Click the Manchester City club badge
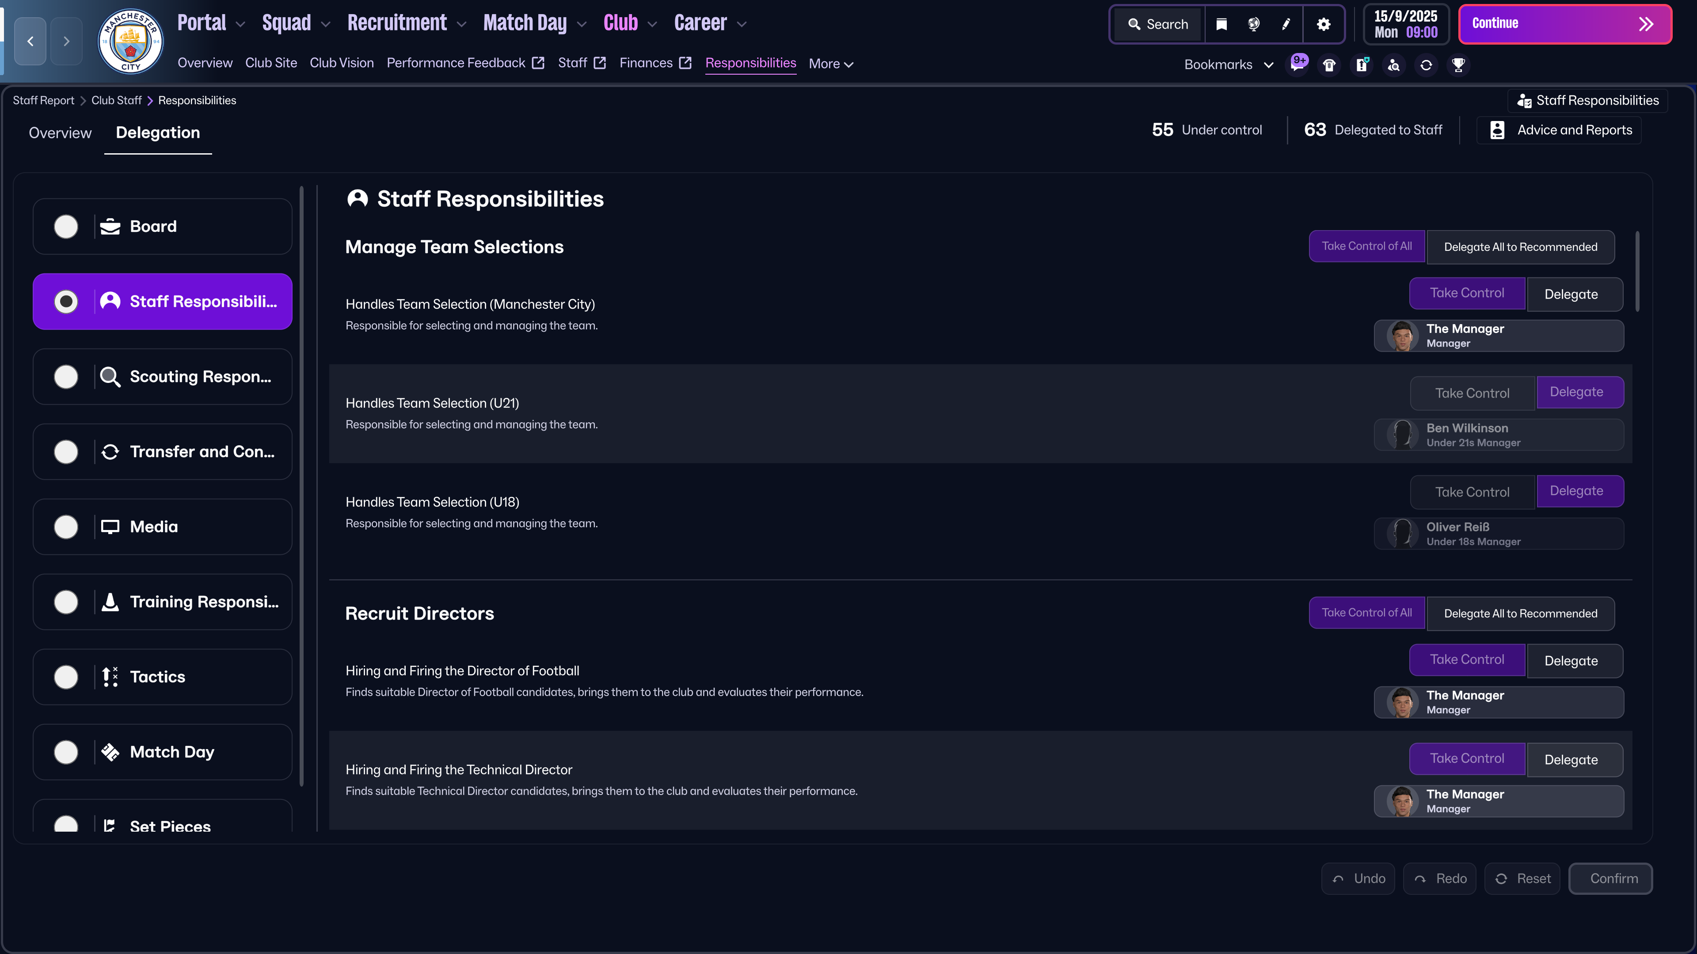The height and width of the screenshot is (954, 1697). tap(130, 41)
